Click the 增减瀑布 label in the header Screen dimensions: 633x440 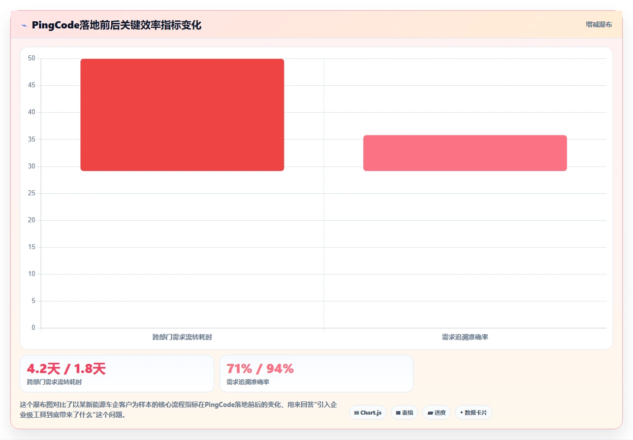[x=598, y=24]
